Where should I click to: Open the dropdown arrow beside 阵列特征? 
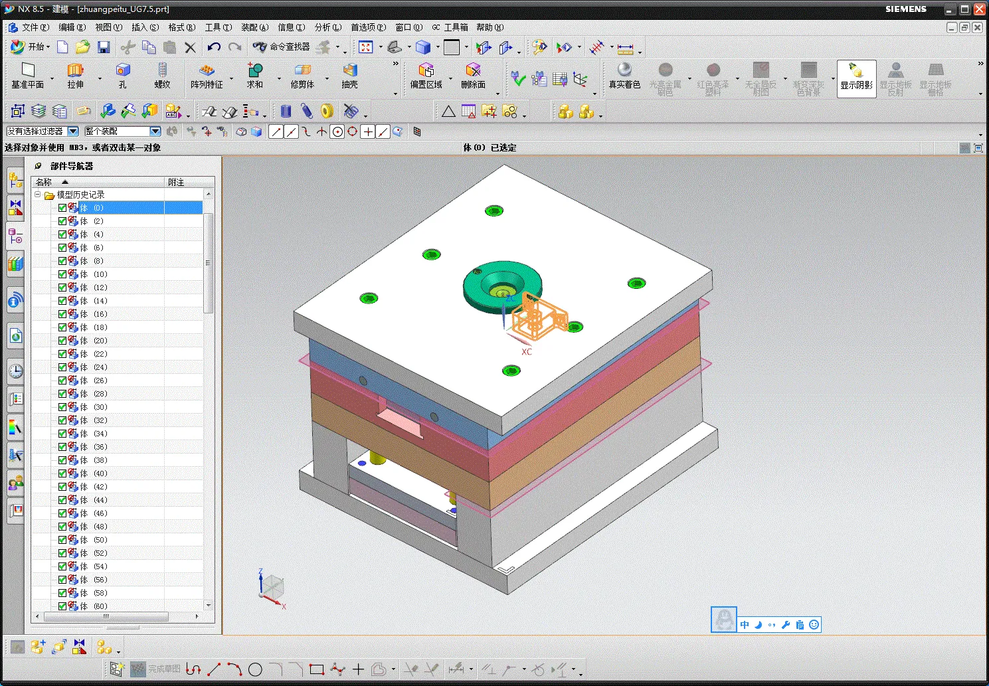232,78
